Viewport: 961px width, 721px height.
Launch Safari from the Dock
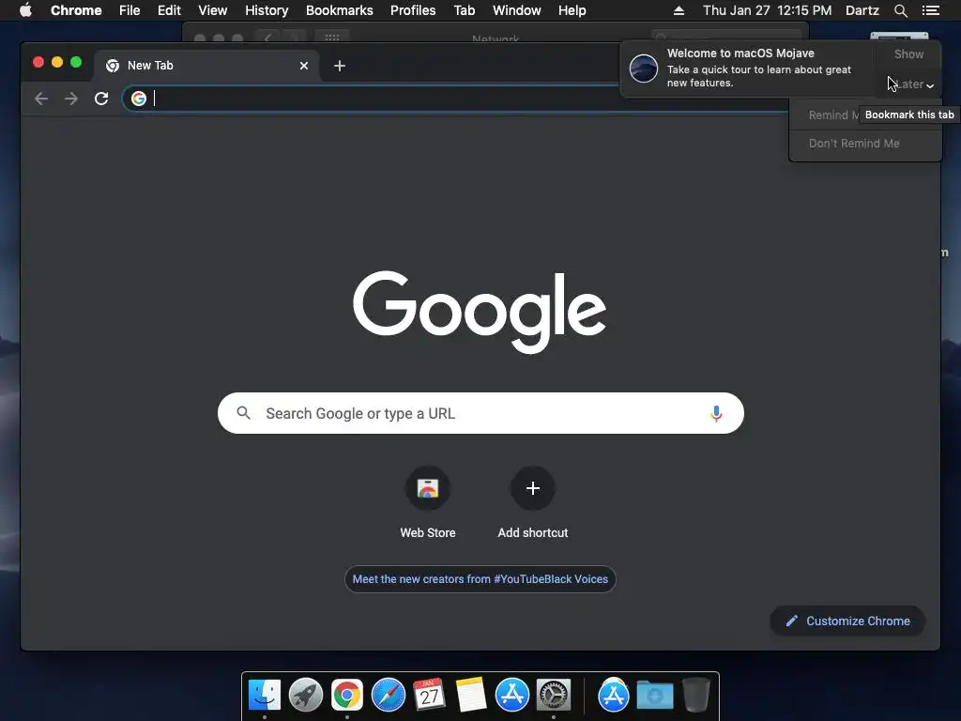(x=388, y=695)
